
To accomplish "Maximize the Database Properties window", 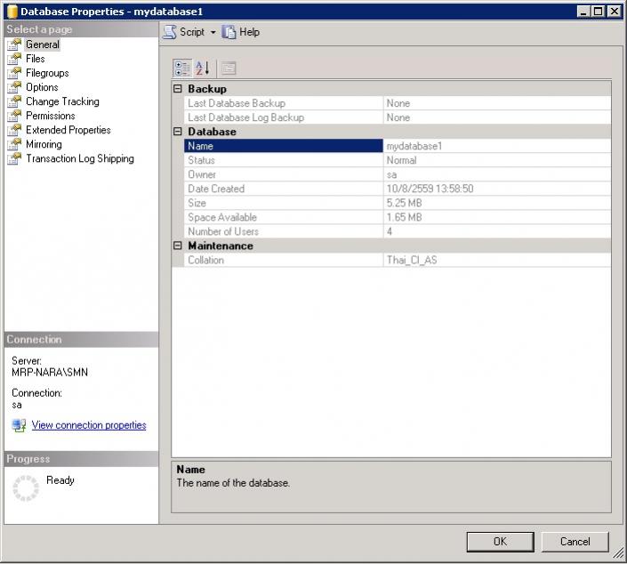I will [598, 12].
